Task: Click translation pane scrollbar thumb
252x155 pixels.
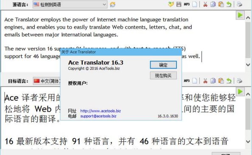Action: 248,114
